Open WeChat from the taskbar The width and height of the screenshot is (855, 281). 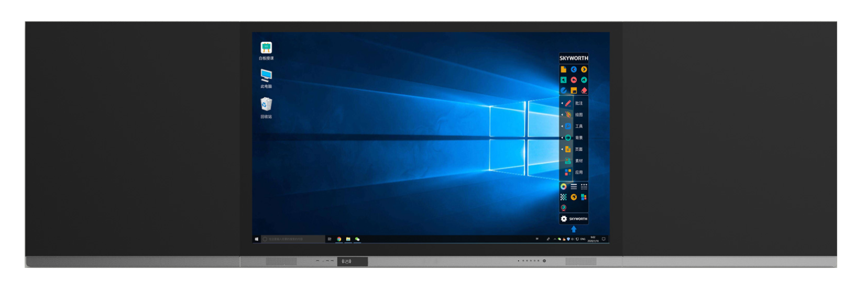357,239
